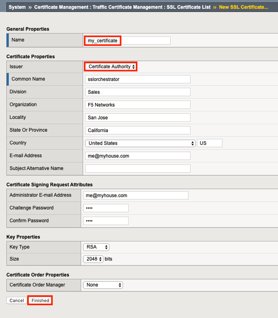278x318 pixels.
Task: Click the State Or Province field
Action: [x=138, y=130]
